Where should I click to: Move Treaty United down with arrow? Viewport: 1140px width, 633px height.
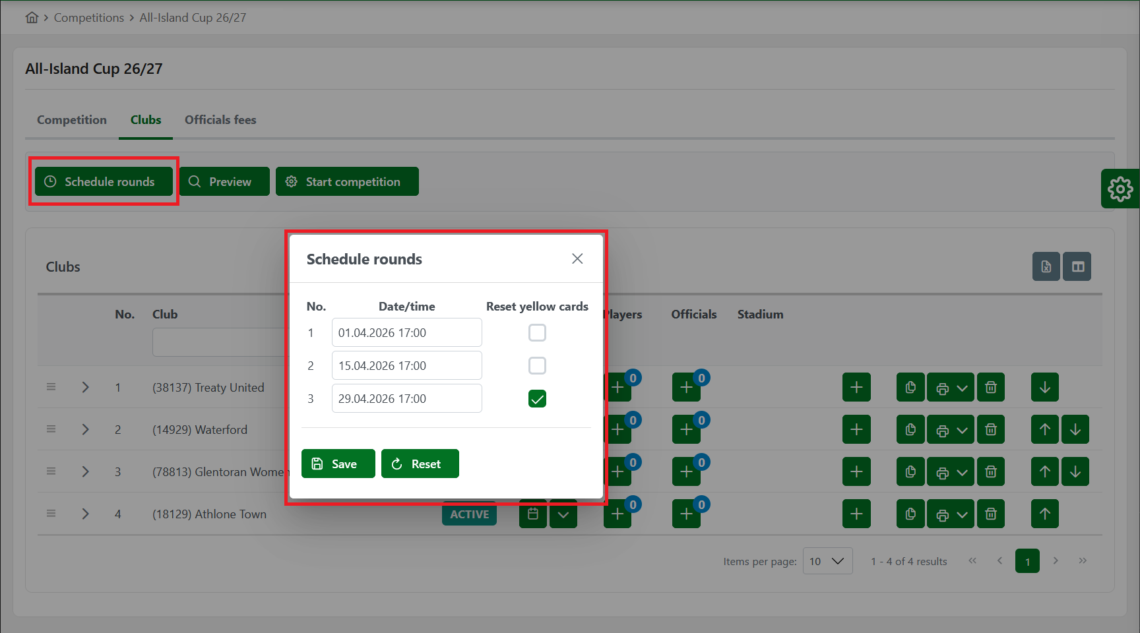click(x=1044, y=388)
